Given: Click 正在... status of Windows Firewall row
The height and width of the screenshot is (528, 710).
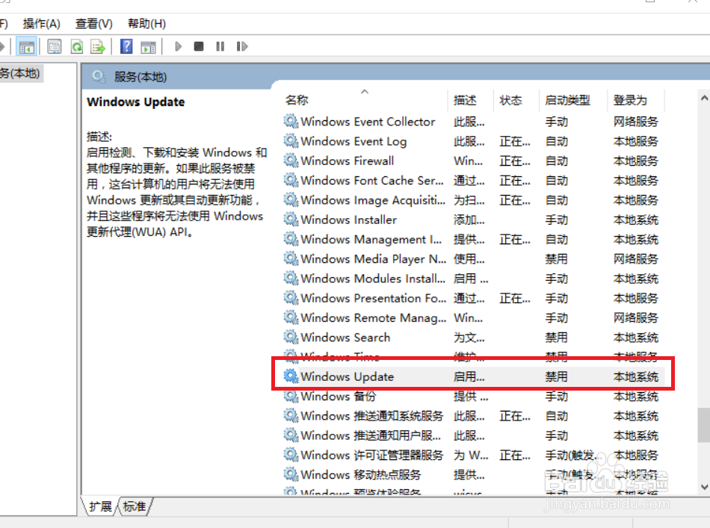Looking at the screenshot, I should pyautogui.click(x=515, y=161).
